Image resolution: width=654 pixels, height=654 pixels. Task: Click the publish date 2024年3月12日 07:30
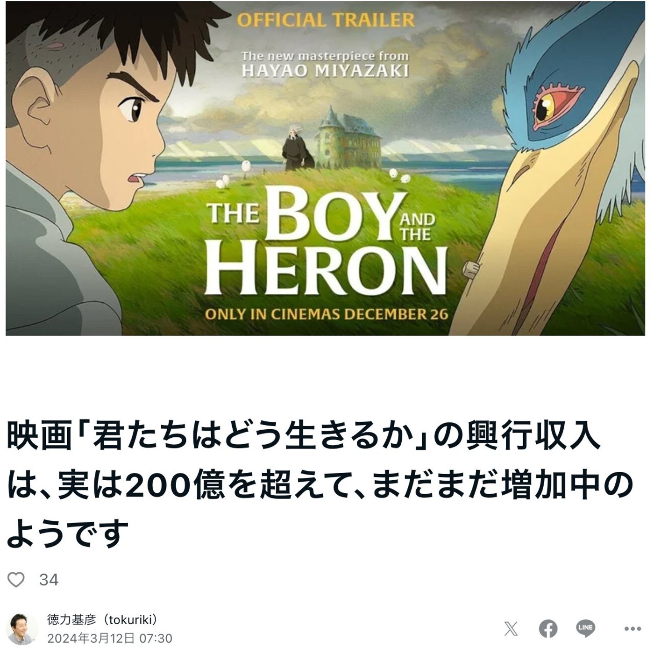[x=110, y=638]
